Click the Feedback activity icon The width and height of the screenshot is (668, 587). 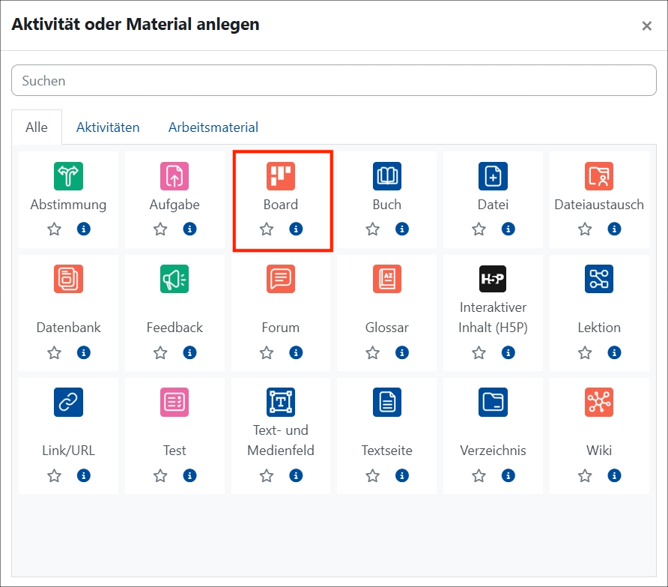click(x=174, y=279)
